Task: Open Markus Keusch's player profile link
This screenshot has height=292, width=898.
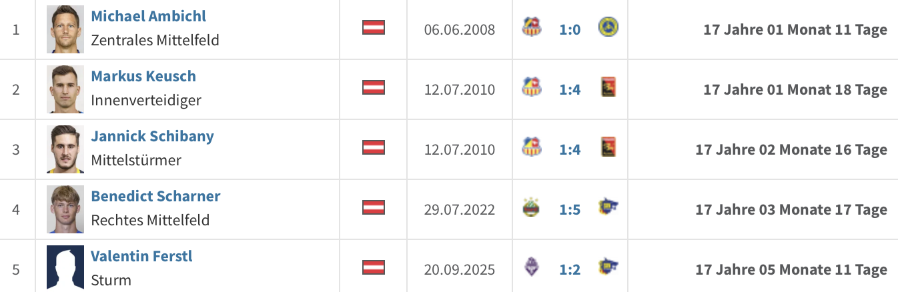Action: pos(143,76)
